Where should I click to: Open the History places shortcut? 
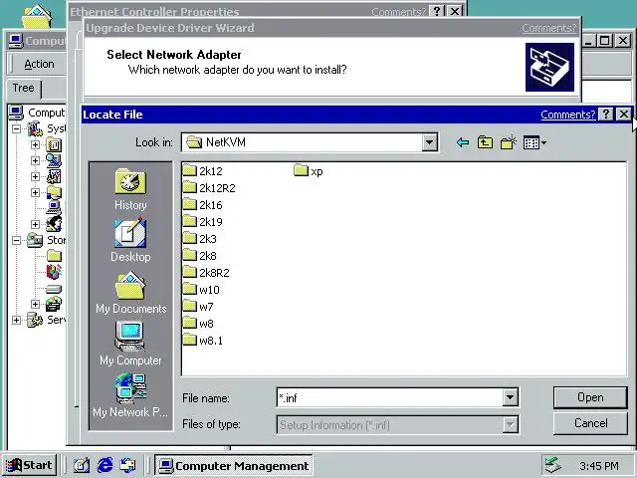pyautogui.click(x=130, y=189)
